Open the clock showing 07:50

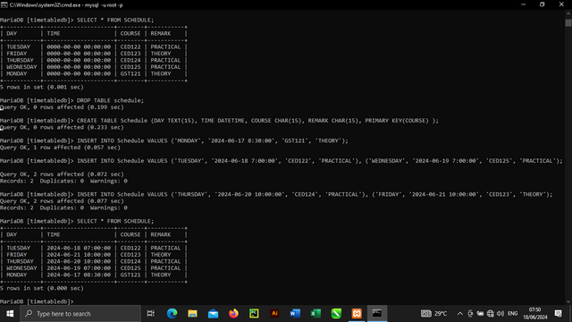point(535,314)
